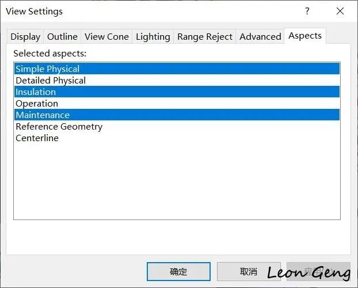Close the View Settings dialog
This screenshot has width=358, height=288.
[x=340, y=11]
